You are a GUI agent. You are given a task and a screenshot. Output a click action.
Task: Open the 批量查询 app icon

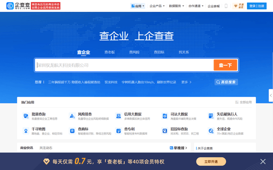click(x=26, y=116)
